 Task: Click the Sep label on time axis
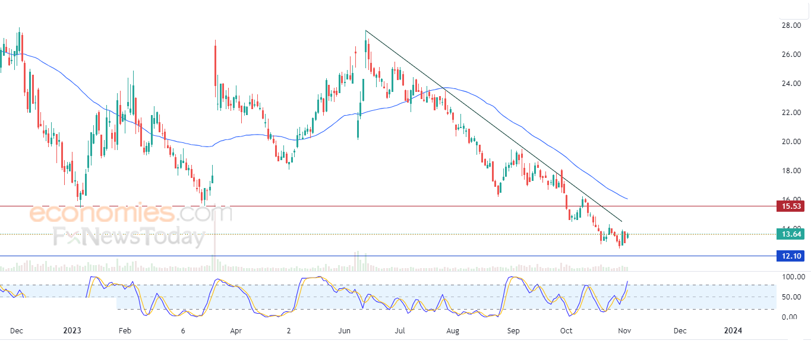(x=515, y=330)
